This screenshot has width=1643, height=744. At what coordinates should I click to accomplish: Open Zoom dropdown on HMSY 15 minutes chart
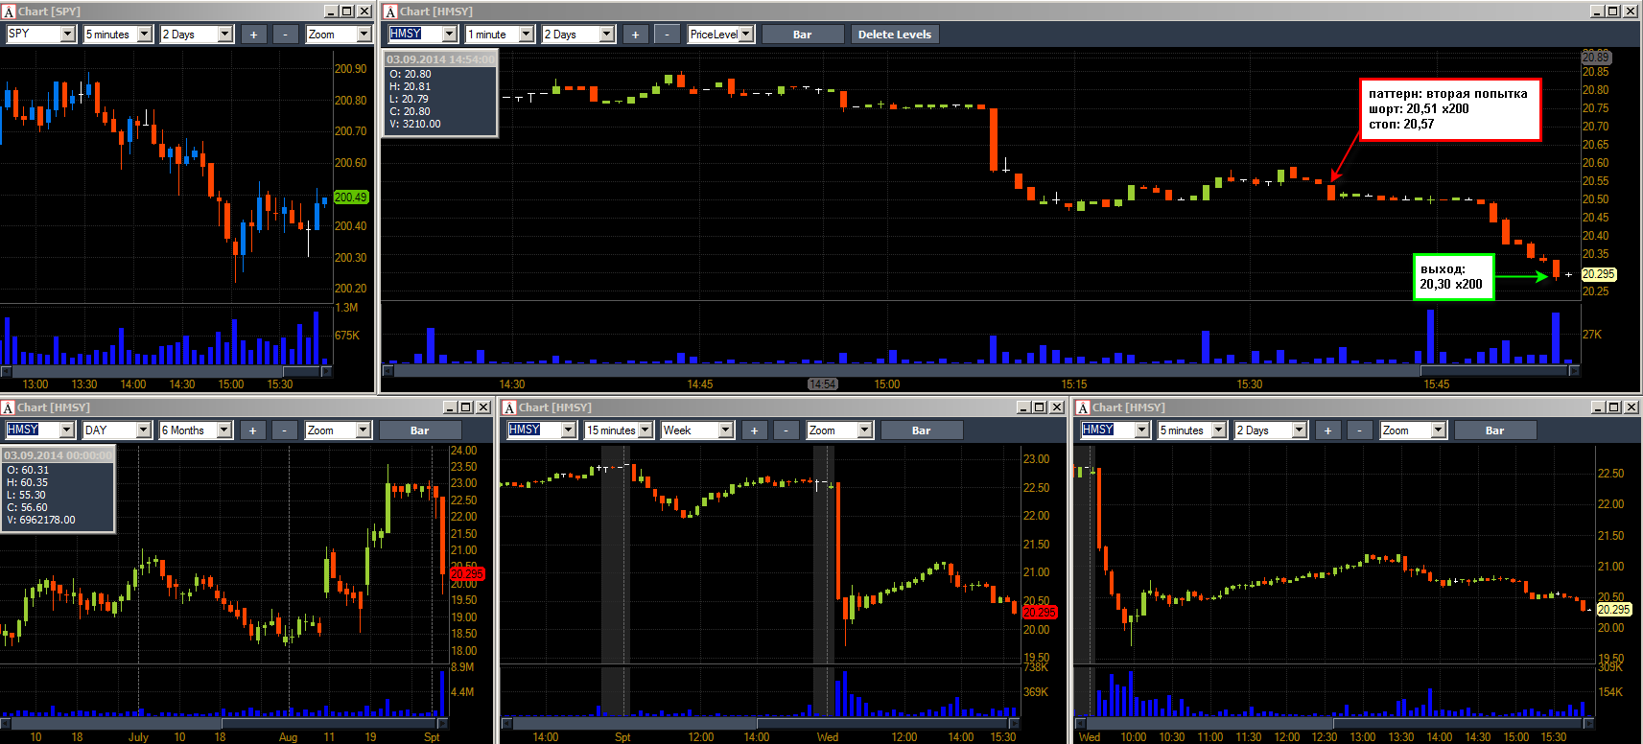point(864,430)
